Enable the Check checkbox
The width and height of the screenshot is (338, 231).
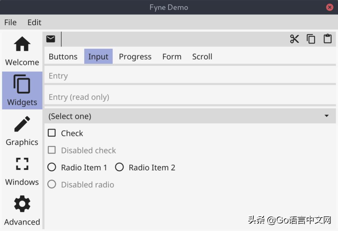coord(52,133)
